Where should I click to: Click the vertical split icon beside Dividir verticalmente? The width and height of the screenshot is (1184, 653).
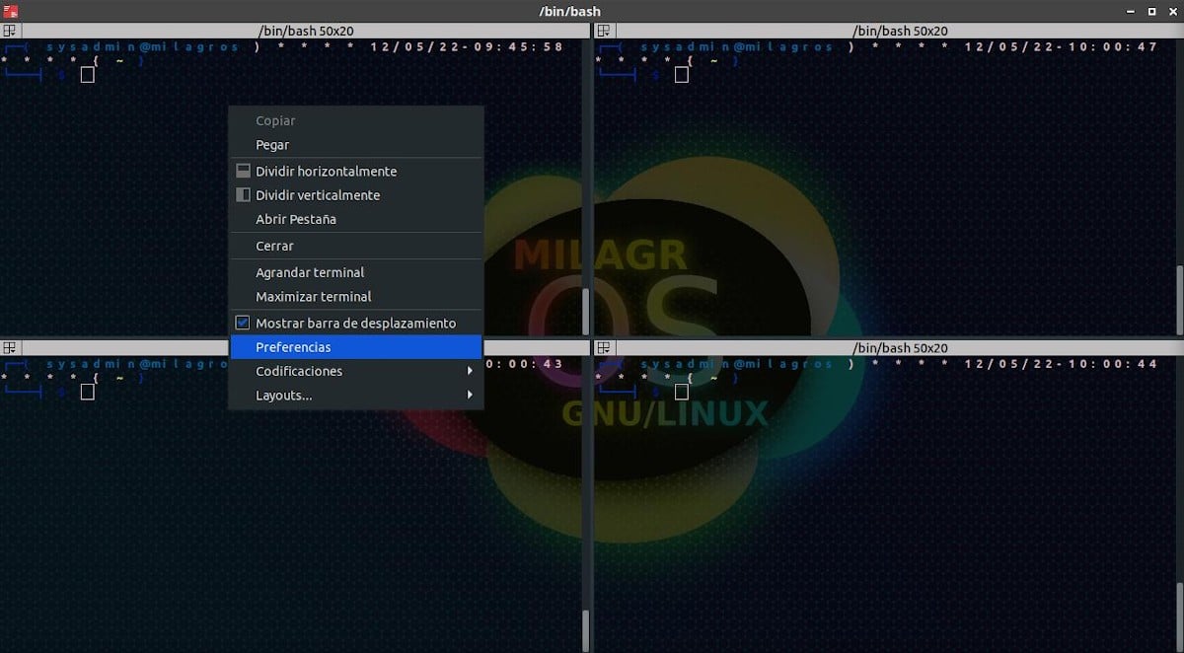[x=243, y=194]
